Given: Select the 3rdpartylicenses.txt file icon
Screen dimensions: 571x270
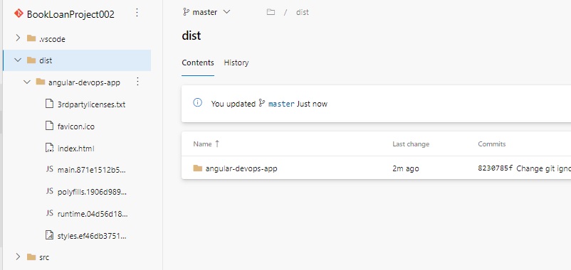Looking at the screenshot, I should (x=49, y=104).
